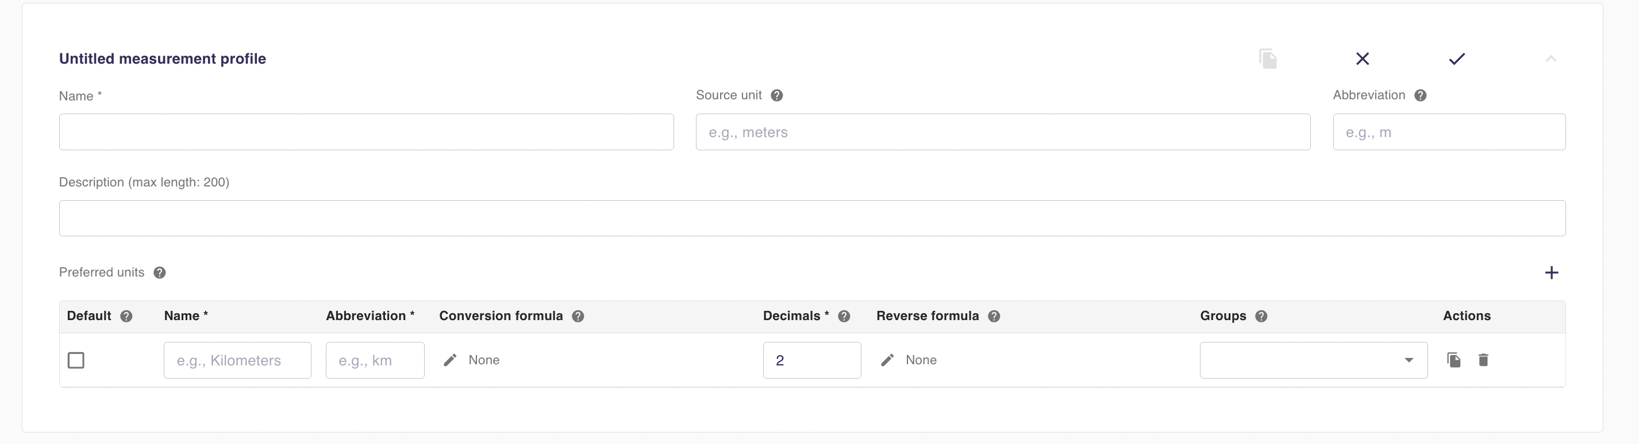
Task: Show help for the Abbreviation field
Action: tap(1420, 95)
